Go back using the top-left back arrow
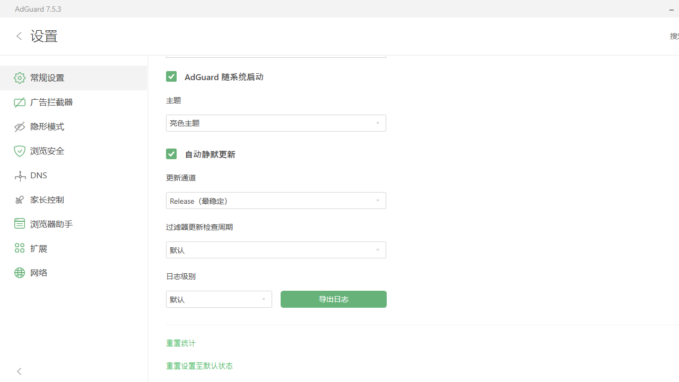679x382 pixels. pyautogui.click(x=19, y=36)
